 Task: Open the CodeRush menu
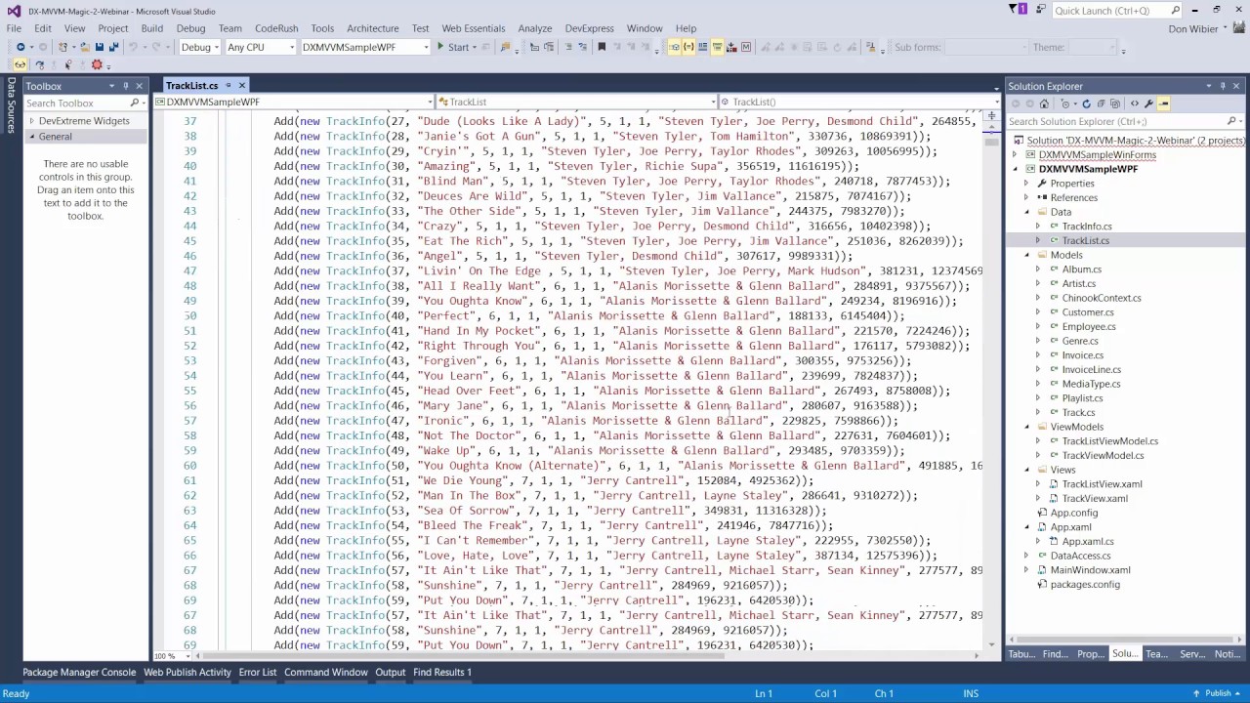[276, 28]
